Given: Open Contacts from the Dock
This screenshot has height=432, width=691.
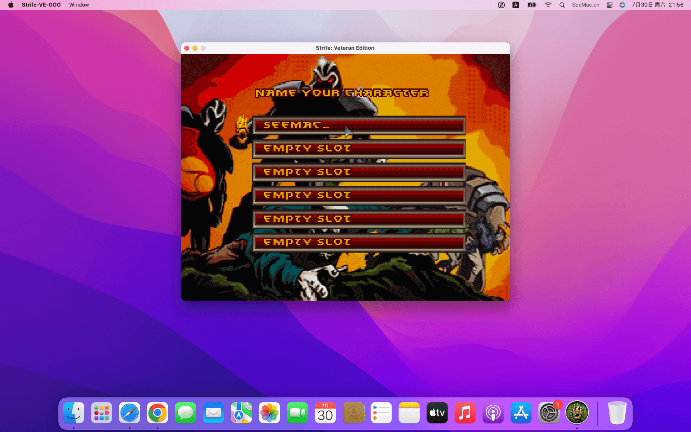Looking at the screenshot, I should point(353,413).
